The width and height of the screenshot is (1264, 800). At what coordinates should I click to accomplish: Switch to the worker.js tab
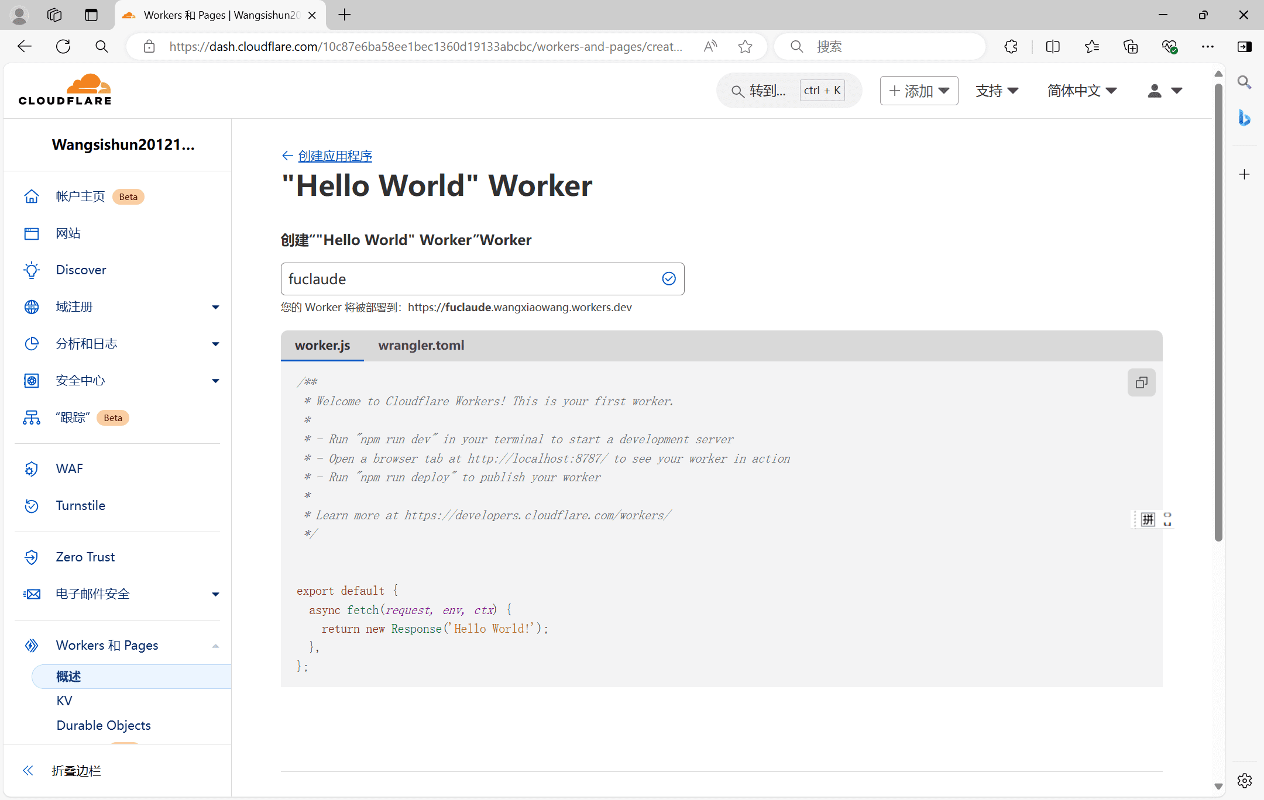point(322,346)
